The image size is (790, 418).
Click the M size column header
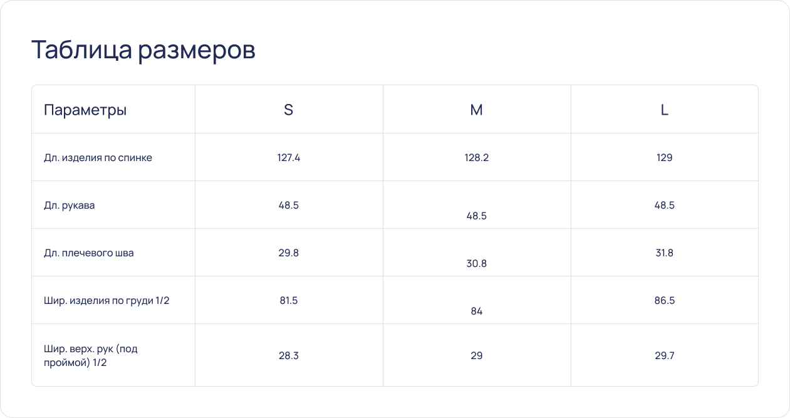click(477, 110)
